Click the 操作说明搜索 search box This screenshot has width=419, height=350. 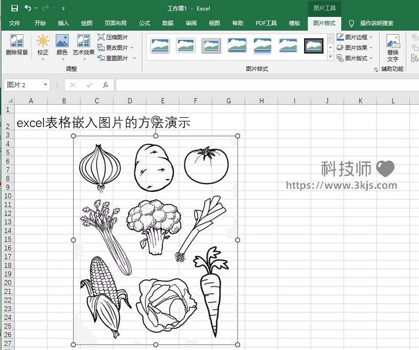pyautogui.click(x=377, y=23)
